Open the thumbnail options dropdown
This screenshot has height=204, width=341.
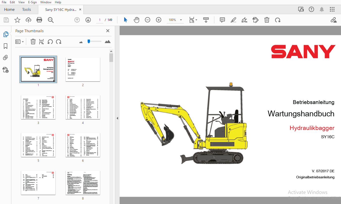tap(20, 42)
